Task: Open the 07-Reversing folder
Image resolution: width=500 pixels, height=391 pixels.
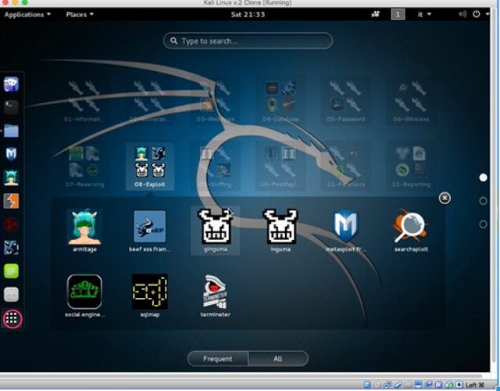Action: pyautogui.click(x=84, y=167)
